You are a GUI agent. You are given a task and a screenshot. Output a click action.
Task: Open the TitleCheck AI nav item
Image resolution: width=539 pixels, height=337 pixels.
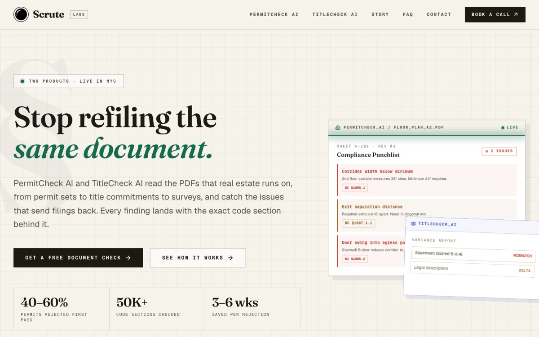tap(335, 14)
